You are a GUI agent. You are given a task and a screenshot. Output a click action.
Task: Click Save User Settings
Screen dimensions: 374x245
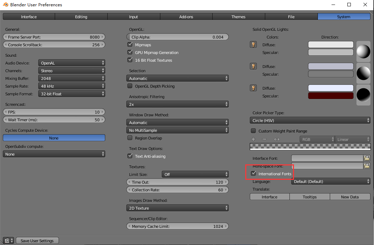[x=37, y=240]
